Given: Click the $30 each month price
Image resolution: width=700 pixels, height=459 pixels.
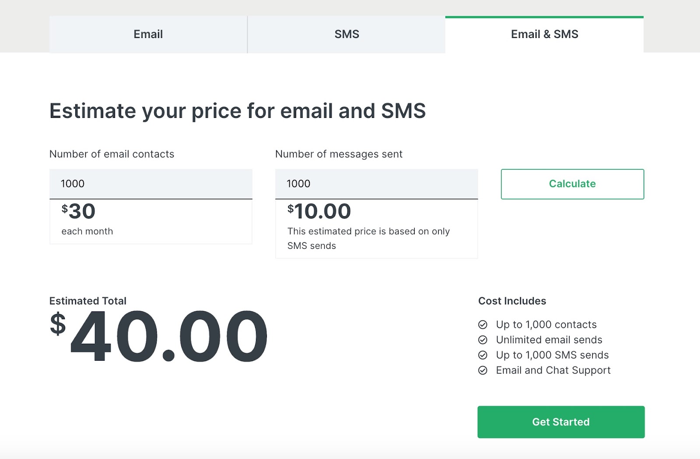Looking at the screenshot, I should [x=79, y=211].
